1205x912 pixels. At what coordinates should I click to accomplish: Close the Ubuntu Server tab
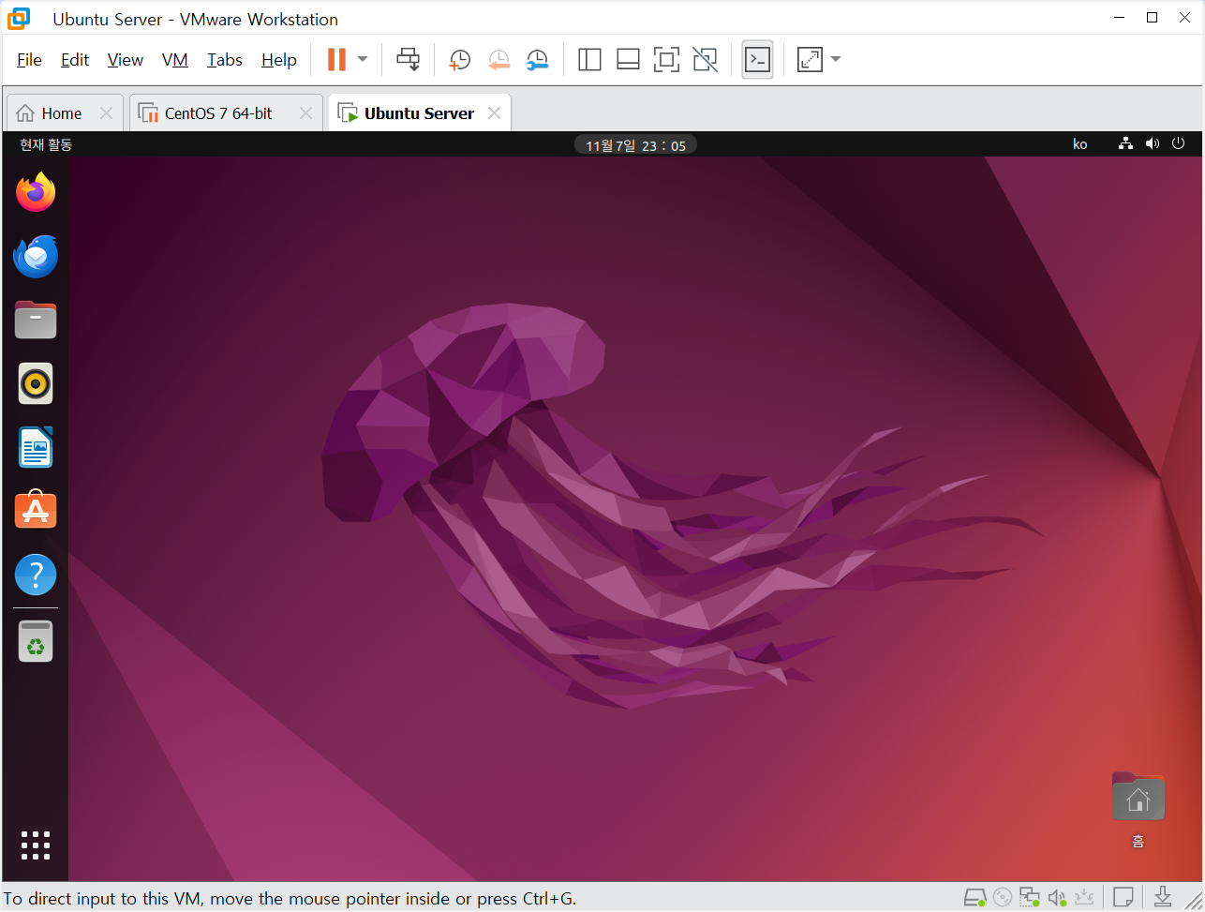(494, 113)
